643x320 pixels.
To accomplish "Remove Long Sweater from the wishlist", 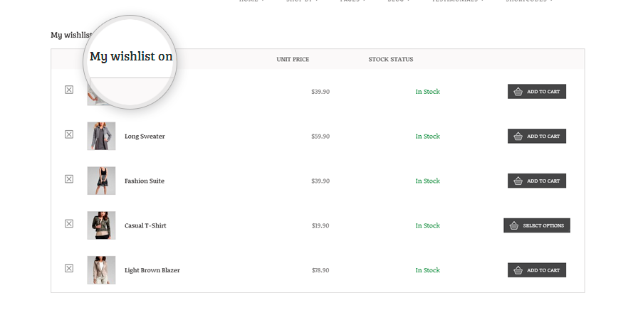I will 69,134.
